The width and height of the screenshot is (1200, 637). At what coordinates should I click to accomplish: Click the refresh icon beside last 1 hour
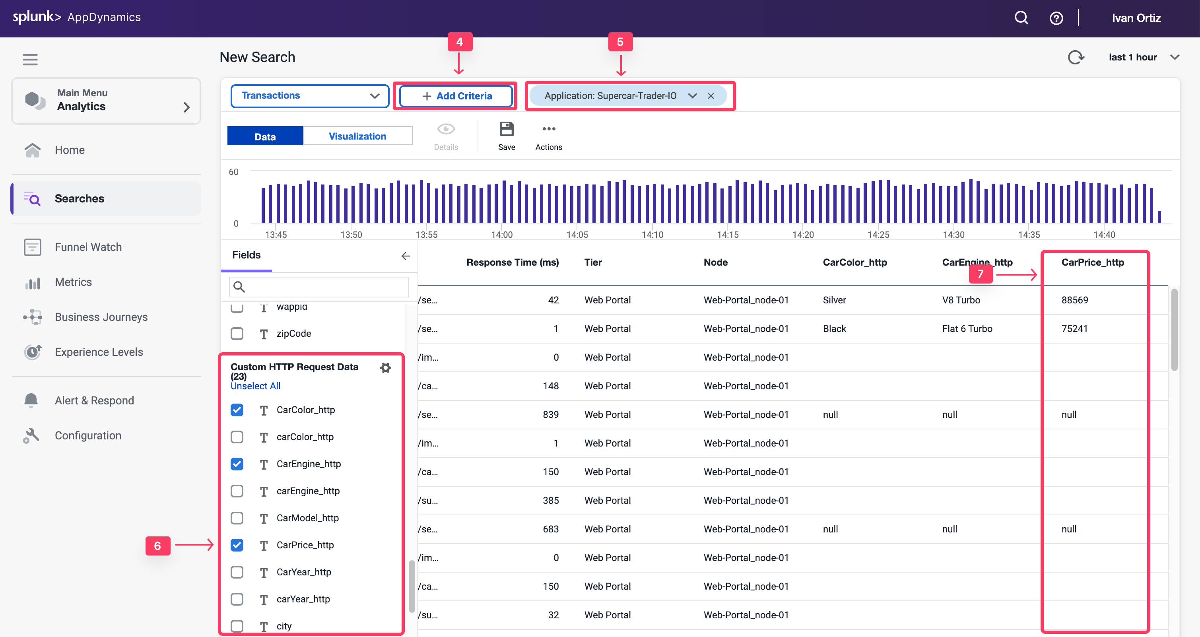pos(1076,57)
